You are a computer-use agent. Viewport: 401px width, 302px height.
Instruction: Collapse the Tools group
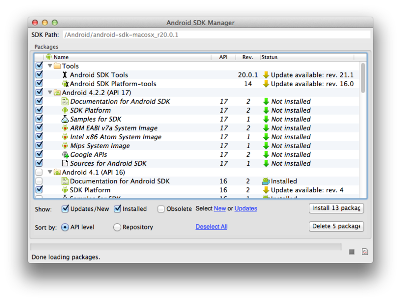[50, 66]
